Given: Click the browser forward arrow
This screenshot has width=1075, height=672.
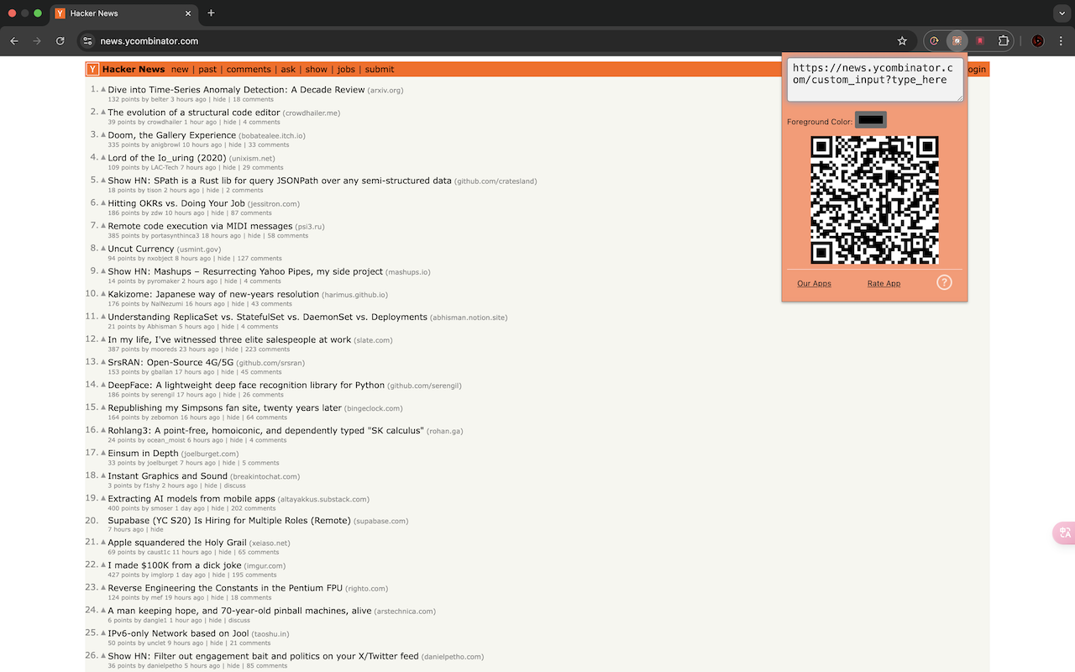Looking at the screenshot, I should coord(37,41).
